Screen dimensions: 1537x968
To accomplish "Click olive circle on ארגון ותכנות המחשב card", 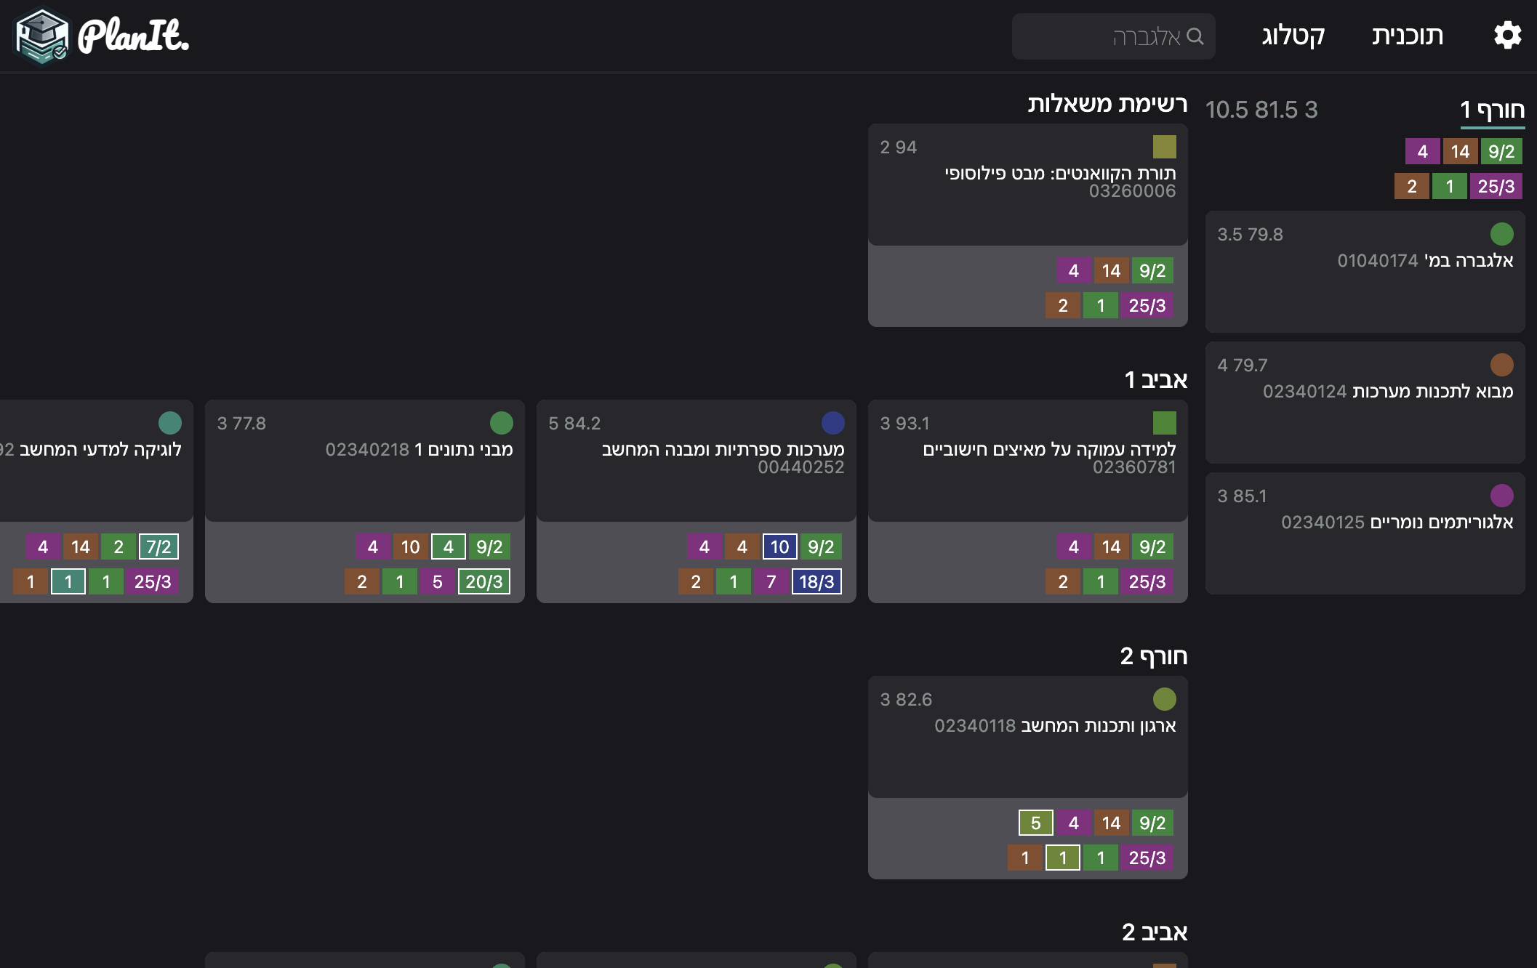I will tap(1164, 699).
